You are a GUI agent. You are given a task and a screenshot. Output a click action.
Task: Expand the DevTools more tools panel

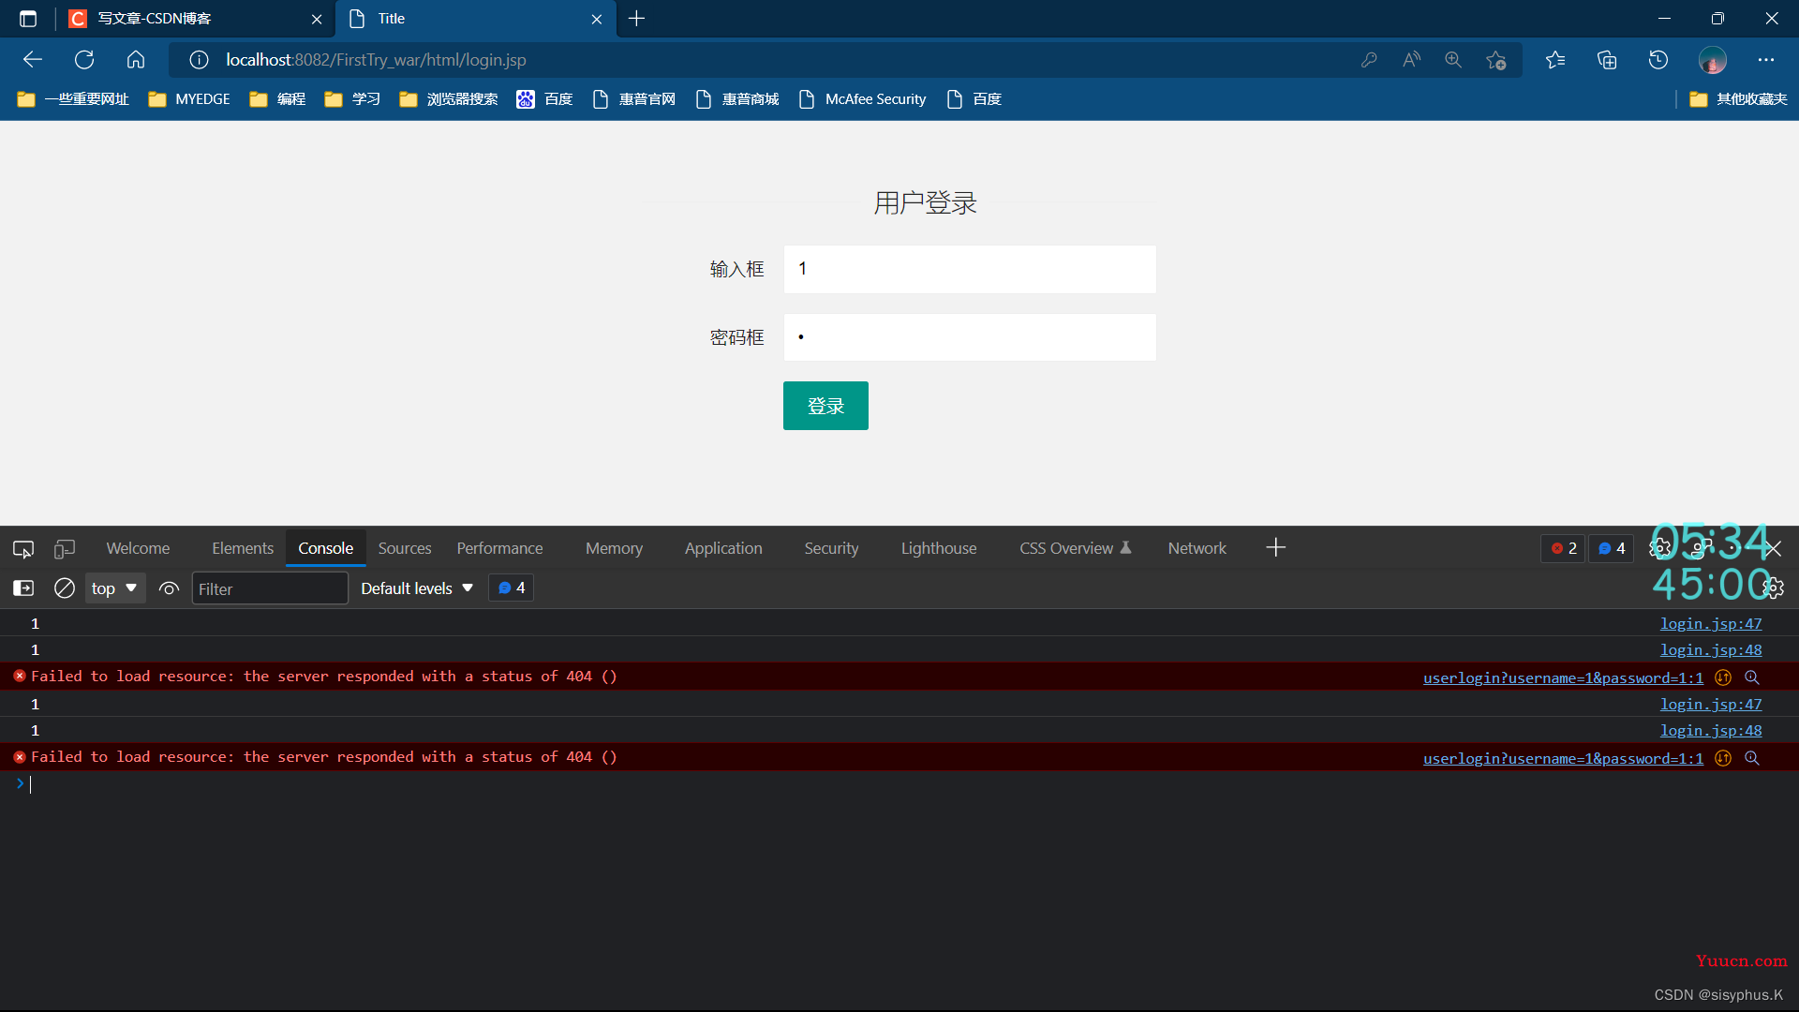[1276, 547]
